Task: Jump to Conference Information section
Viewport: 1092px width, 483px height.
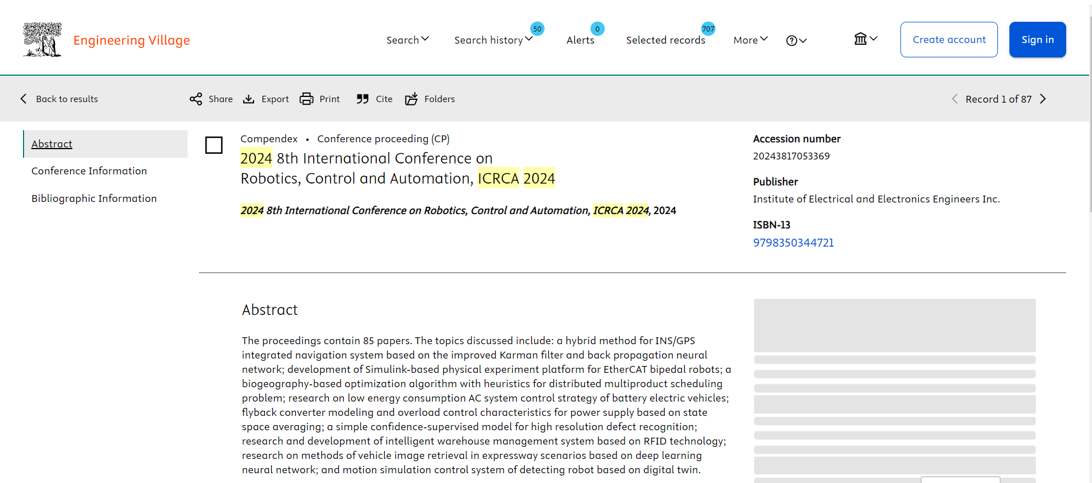Action: coord(89,171)
